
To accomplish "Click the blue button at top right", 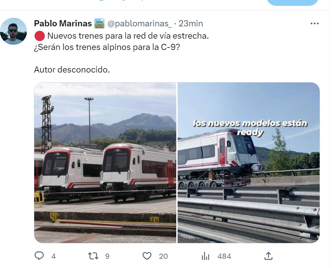I will (x=292, y=2).
